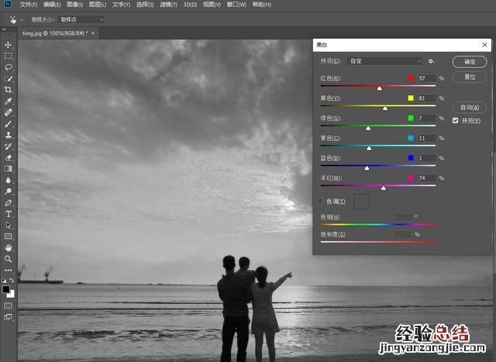Screen dimensions: 496x362
Task: Pick the Eyedropper tool
Action: (9, 101)
